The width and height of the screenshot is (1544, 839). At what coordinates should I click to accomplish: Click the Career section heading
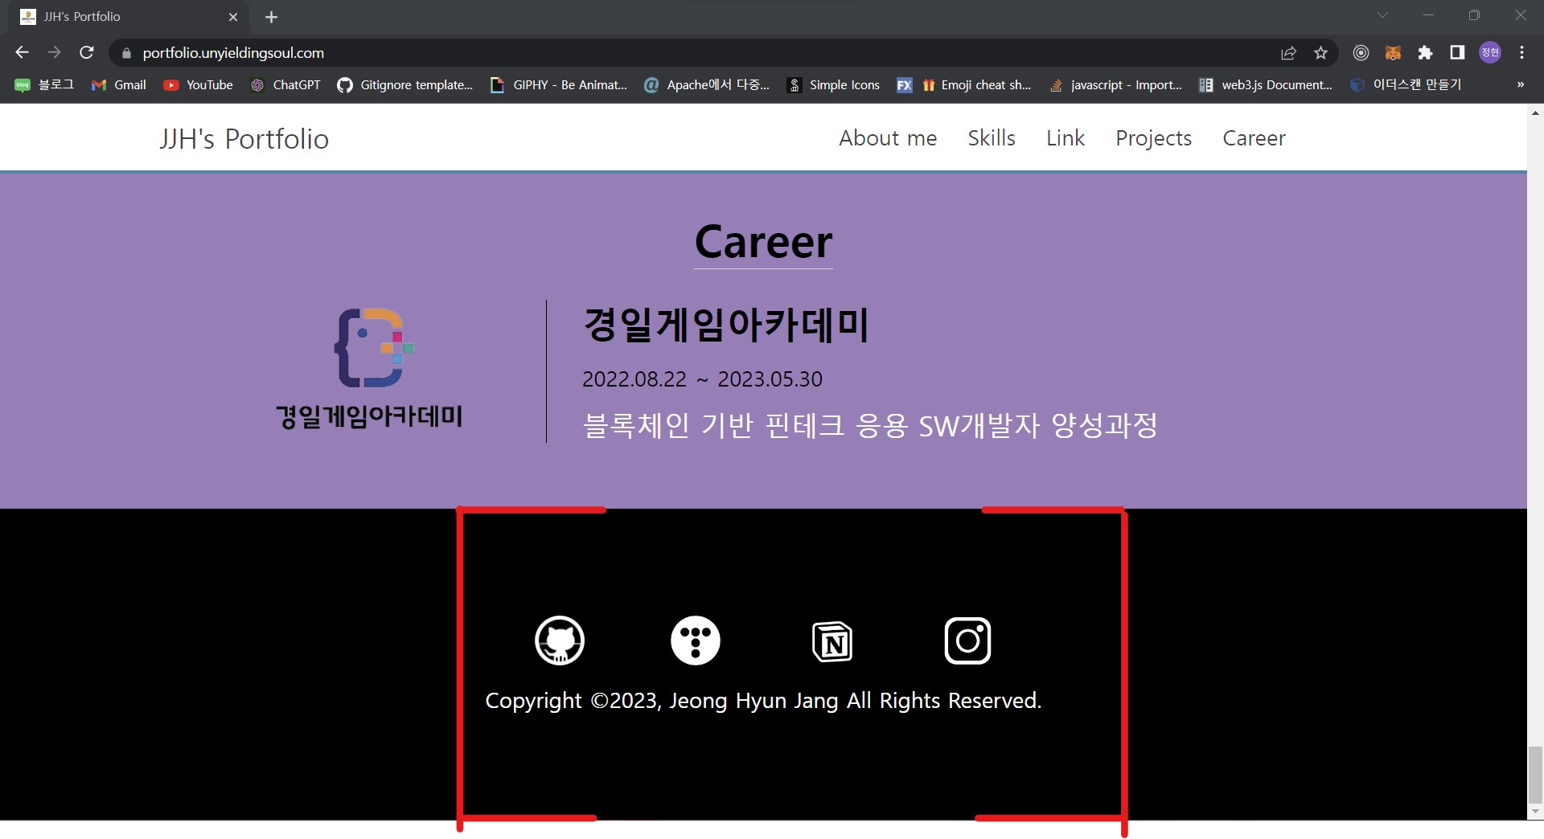click(763, 242)
